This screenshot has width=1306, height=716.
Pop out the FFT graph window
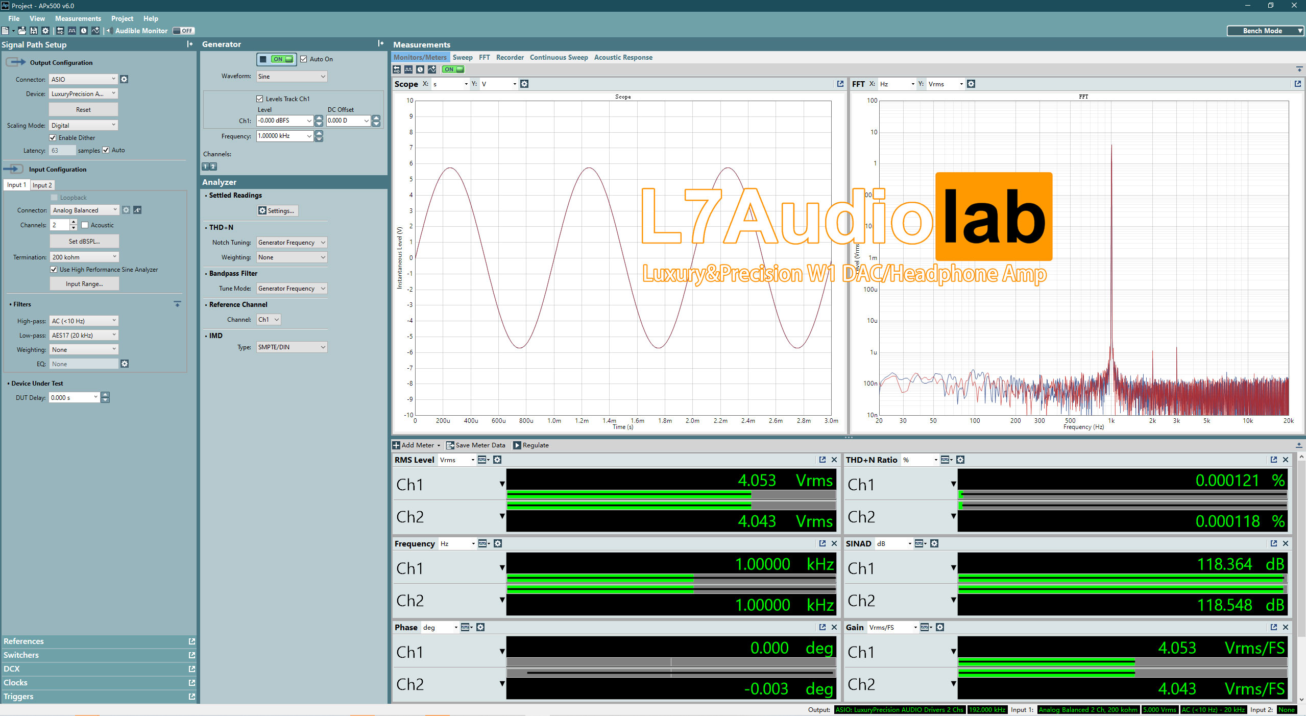click(x=1298, y=84)
